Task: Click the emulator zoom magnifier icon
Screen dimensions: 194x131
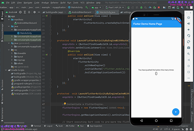Action: pos(189,54)
